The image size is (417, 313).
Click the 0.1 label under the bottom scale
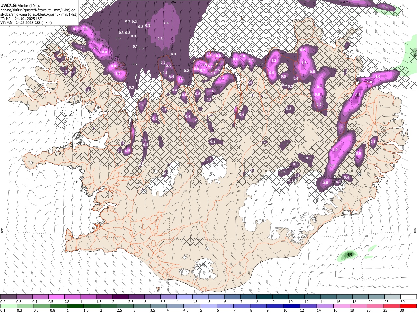click(x=3, y=310)
